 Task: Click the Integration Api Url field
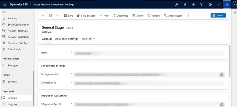tap(146, 105)
